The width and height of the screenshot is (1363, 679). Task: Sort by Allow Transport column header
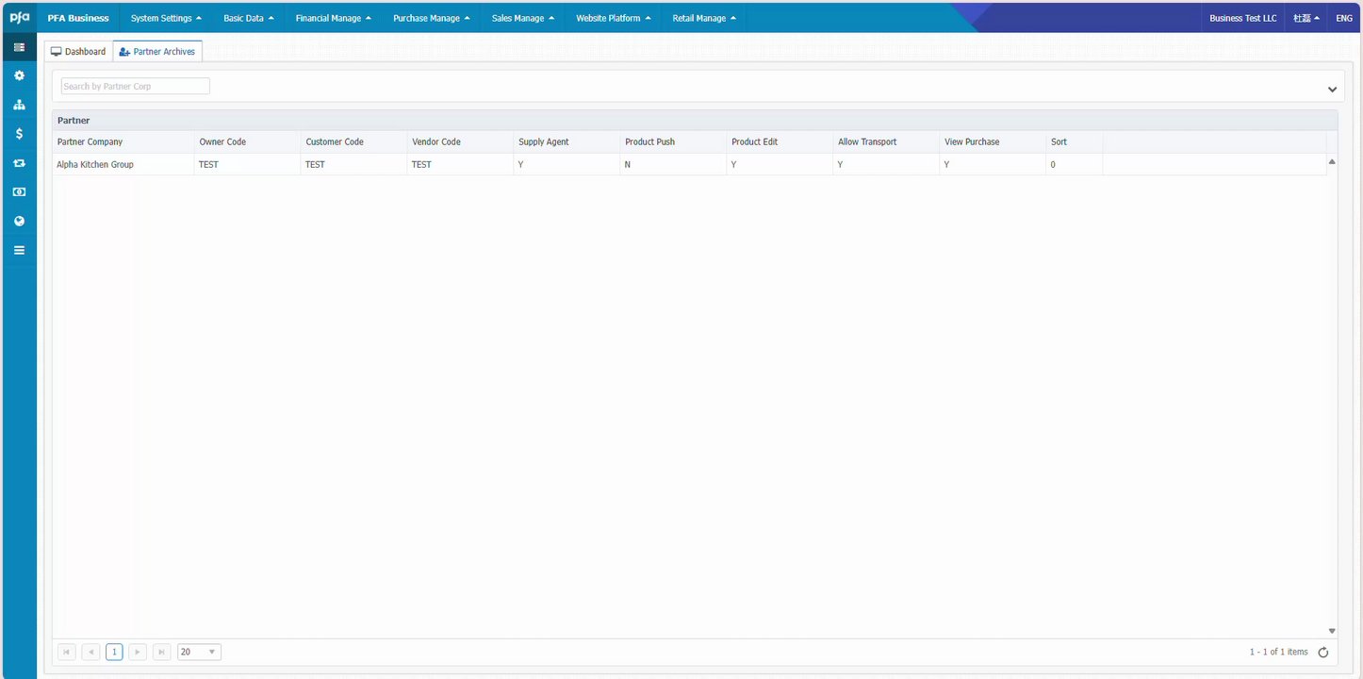tap(887, 141)
